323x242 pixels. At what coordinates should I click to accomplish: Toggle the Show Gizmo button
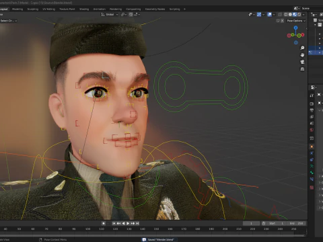click(x=259, y=14)
